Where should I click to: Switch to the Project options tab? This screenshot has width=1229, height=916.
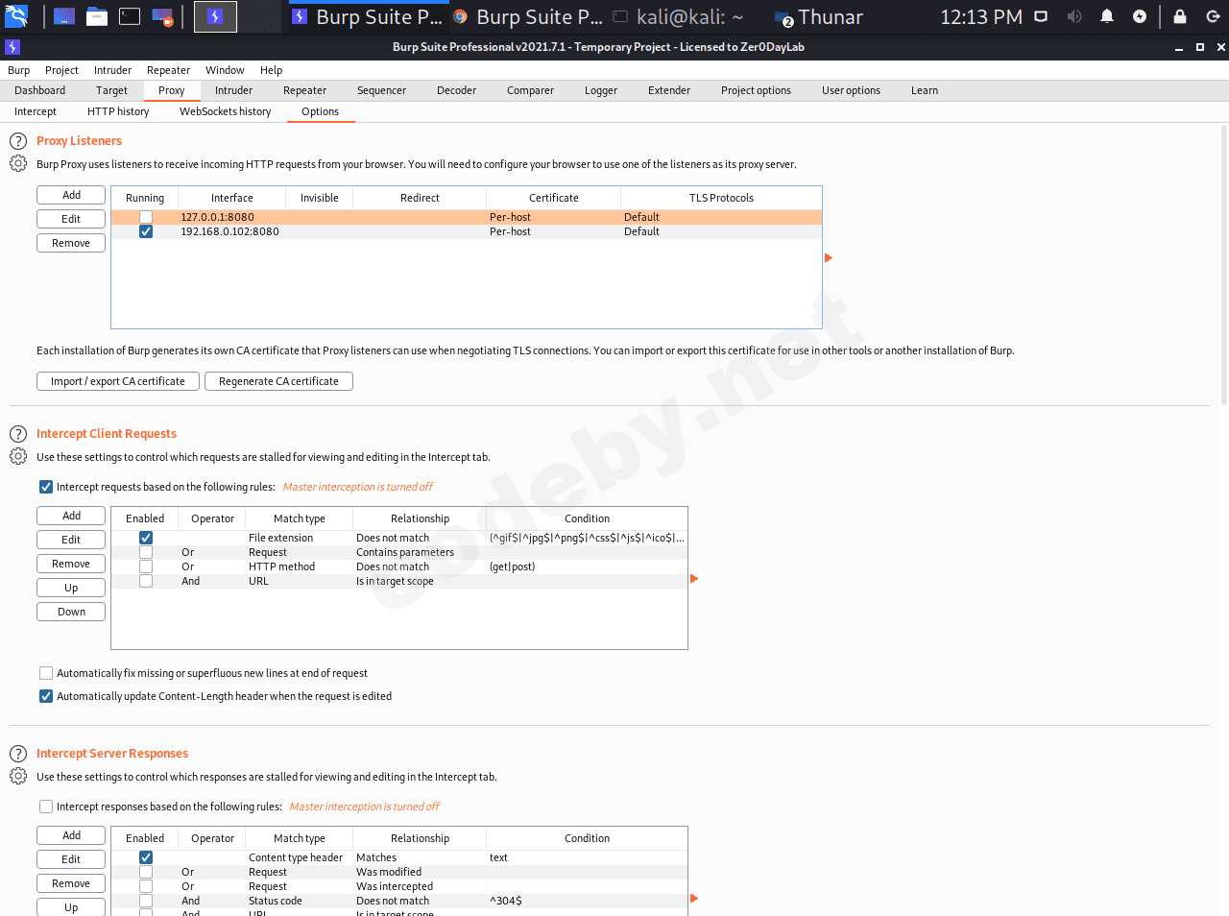click(x=756, y=90)
